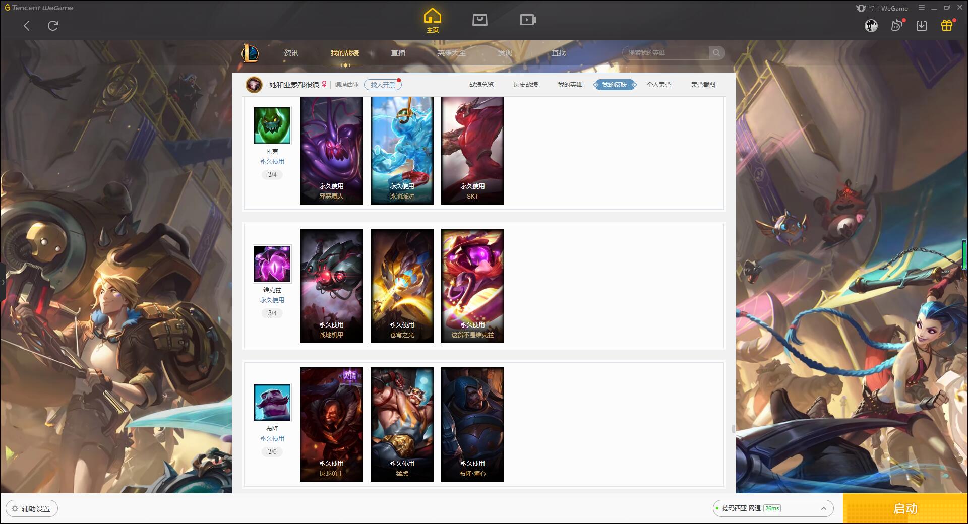968x524 pixels.
Task: Open the 邪恶魔人 Zac skin thumbnail
Action: click(331, 151)
